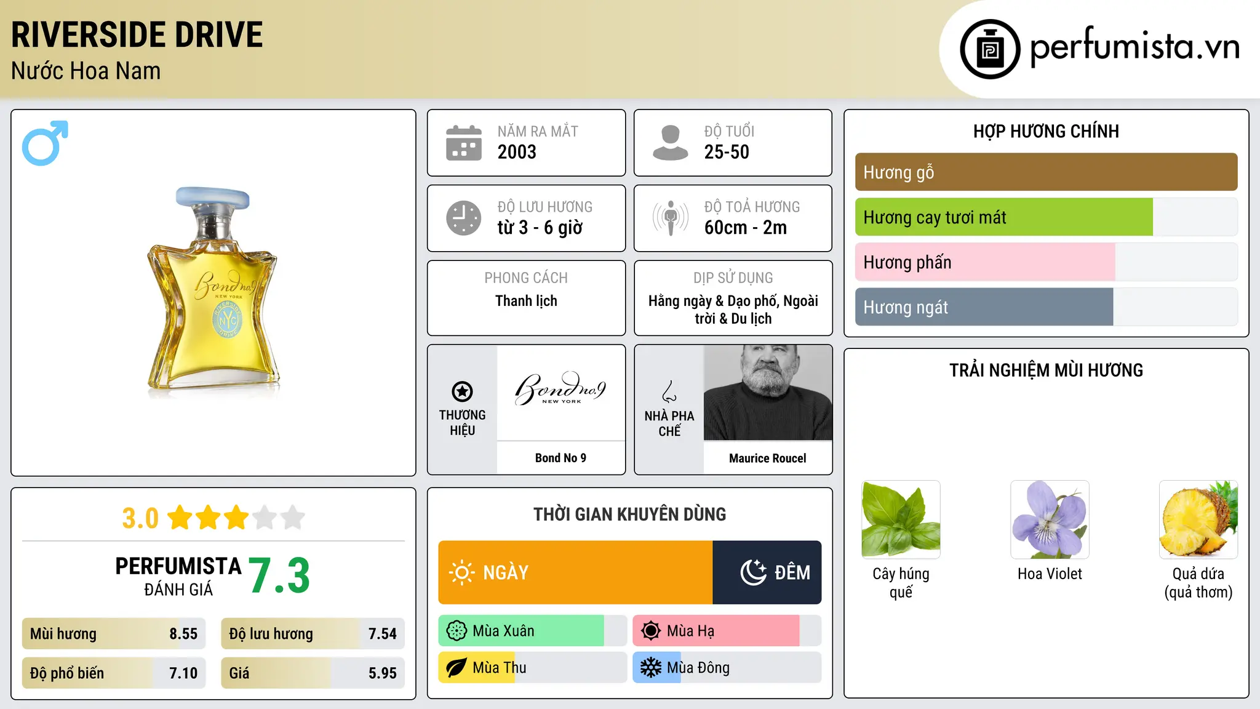Click the Thanh lịch style value
Image resolution: width=1260 pixels, height=709 pixels.
click(x=526, y=301)
